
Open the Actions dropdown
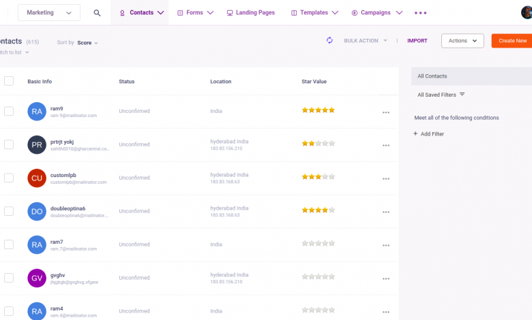462,41
